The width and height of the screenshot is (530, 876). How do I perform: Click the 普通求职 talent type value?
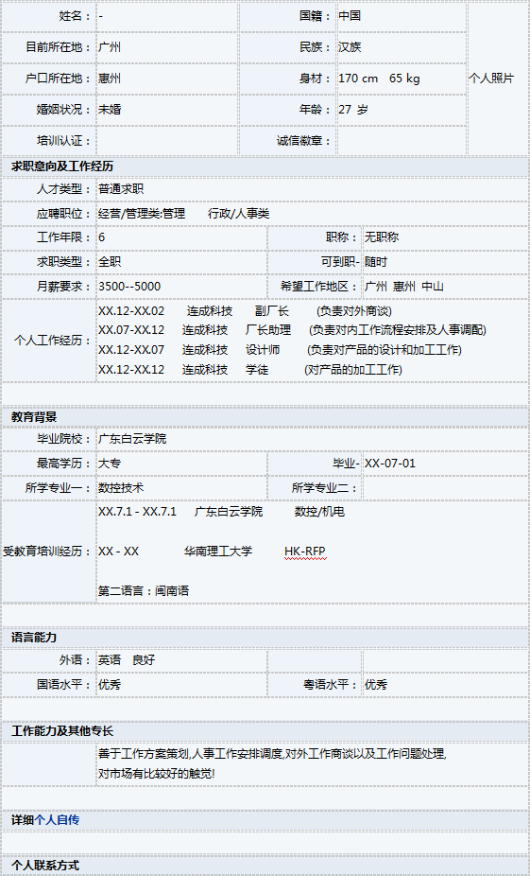[121, 189]
